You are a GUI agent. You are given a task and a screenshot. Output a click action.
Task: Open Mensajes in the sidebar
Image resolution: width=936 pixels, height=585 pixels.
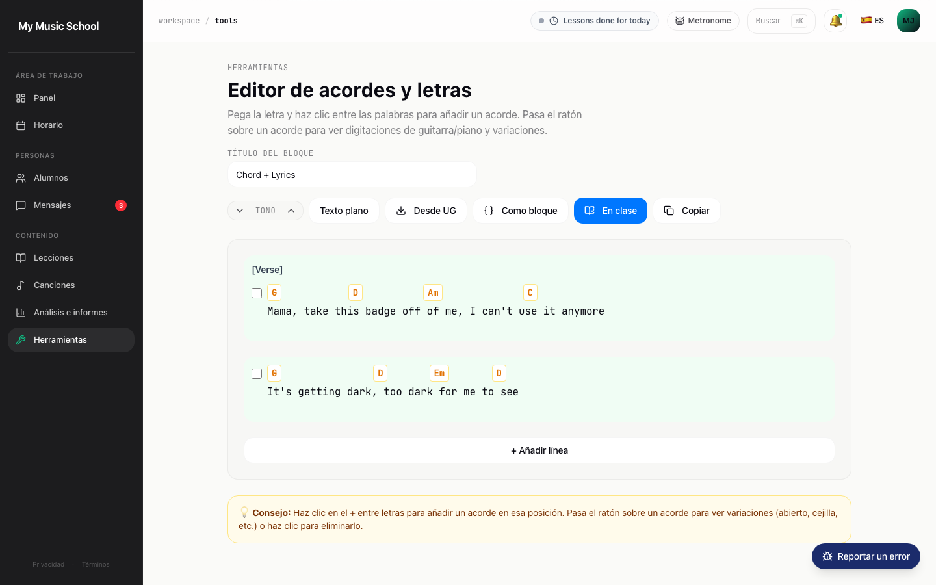tap(71, 205)
